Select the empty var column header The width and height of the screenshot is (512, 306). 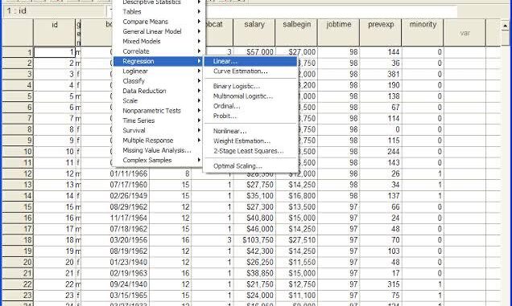[465, 32]
